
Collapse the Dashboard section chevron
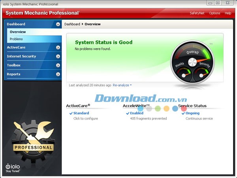(58, 24)
